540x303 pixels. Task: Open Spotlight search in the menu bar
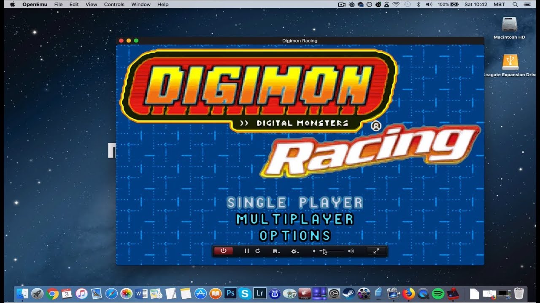pyautogui.click(x=515, y=4)
